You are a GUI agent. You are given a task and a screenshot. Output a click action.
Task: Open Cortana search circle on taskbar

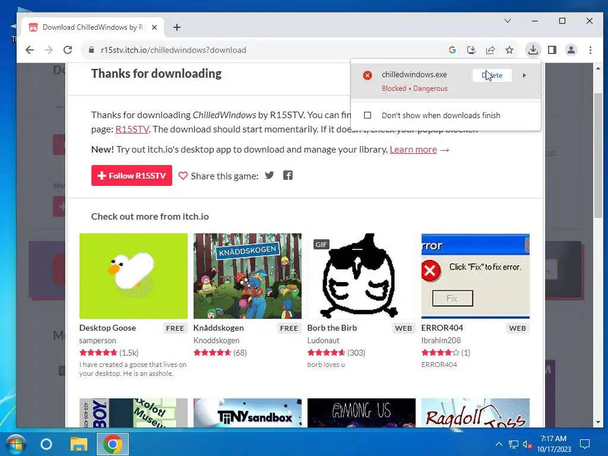pos(46,444)
